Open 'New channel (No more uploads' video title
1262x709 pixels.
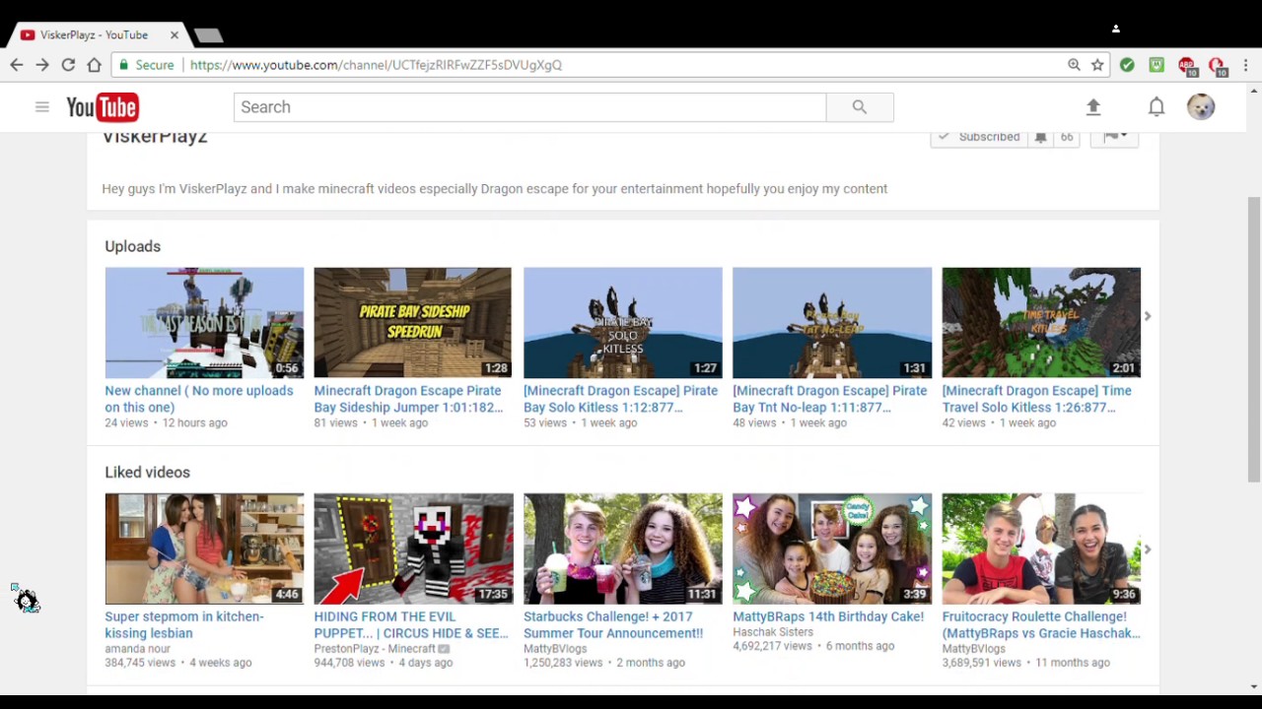point(199,399)
